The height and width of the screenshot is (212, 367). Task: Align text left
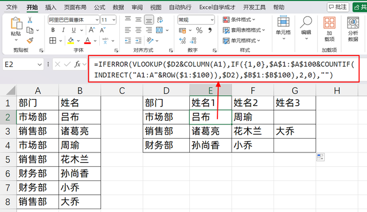(x=128, y=30)
